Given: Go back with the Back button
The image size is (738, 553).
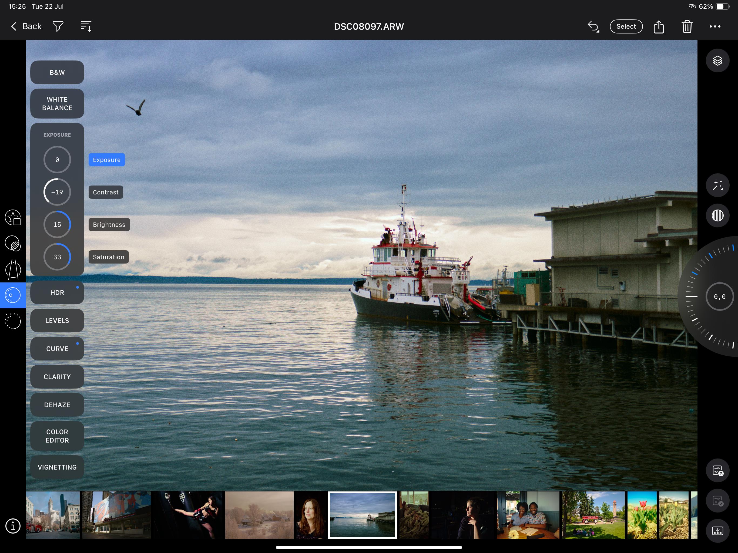Looking at the screenshot, I should tap(26, 26).
